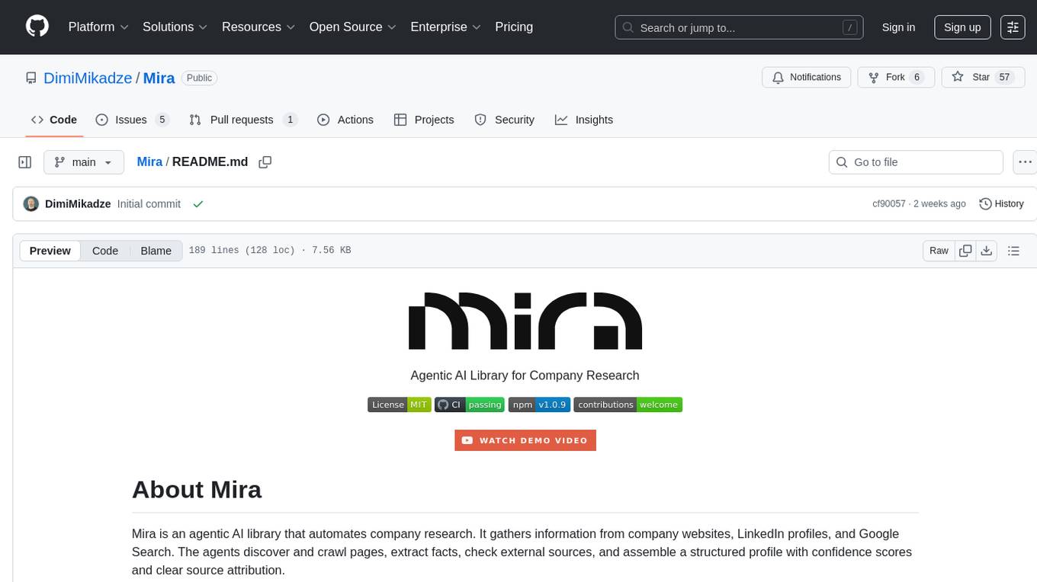The width and height of the screenshot is (1037, 582).
Task: Click the License MIT badge
Action: 400,405
